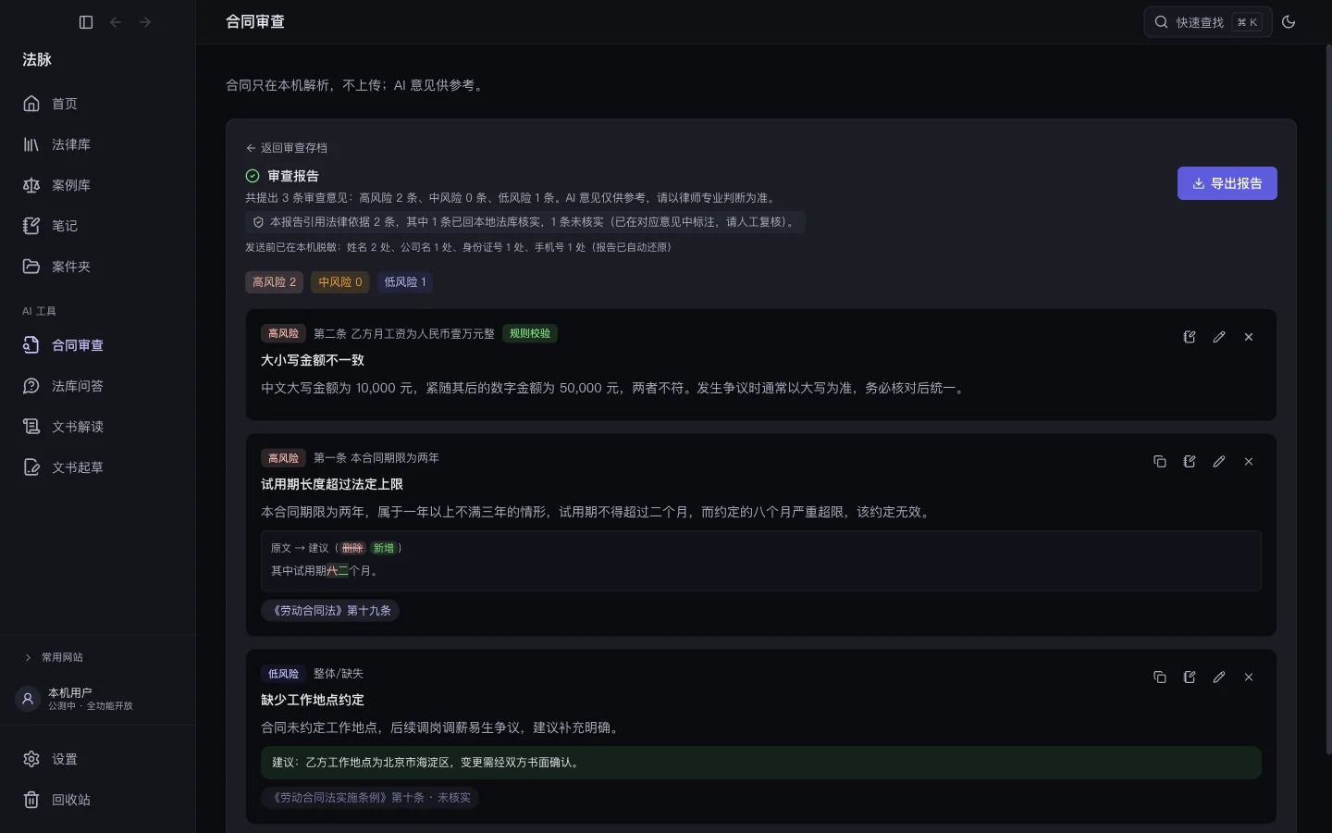
Task: Open the 快速查找 search box
Action: (x=1207, y=22)
